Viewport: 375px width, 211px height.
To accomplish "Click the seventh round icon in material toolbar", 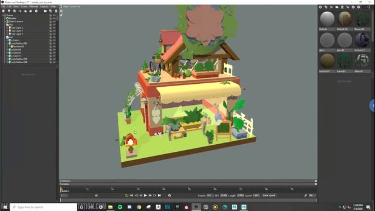I will point(353,7).
